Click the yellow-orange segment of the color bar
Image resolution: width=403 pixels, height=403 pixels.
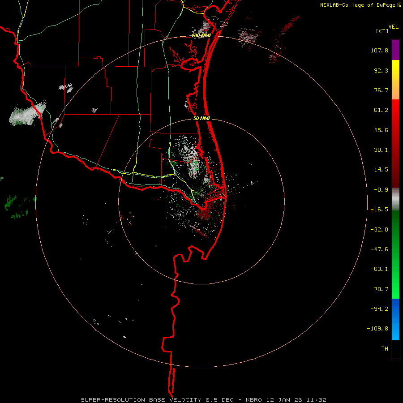coord(395,80)
